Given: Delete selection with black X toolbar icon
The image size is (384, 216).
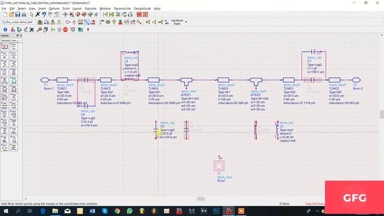Looking at the screenshot, I should (37, 14).
